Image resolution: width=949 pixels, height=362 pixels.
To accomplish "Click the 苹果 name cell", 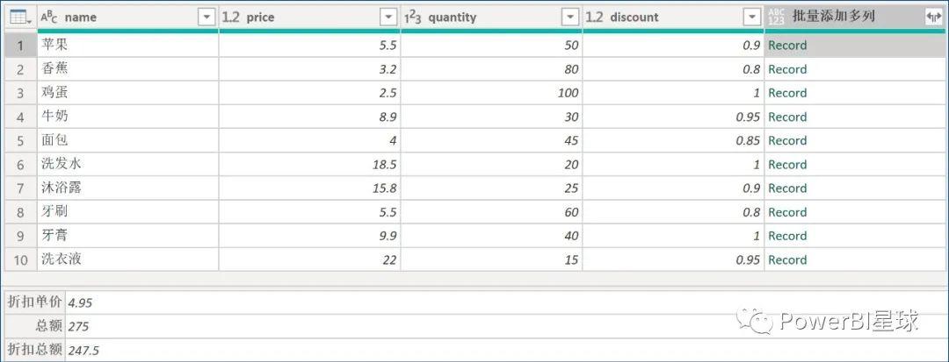I will pos(127,46).
